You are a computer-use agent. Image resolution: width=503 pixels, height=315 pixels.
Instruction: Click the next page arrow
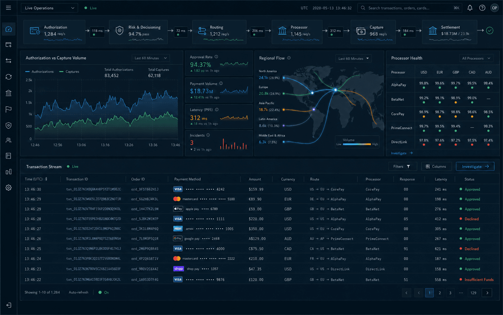tap(487, 293)
